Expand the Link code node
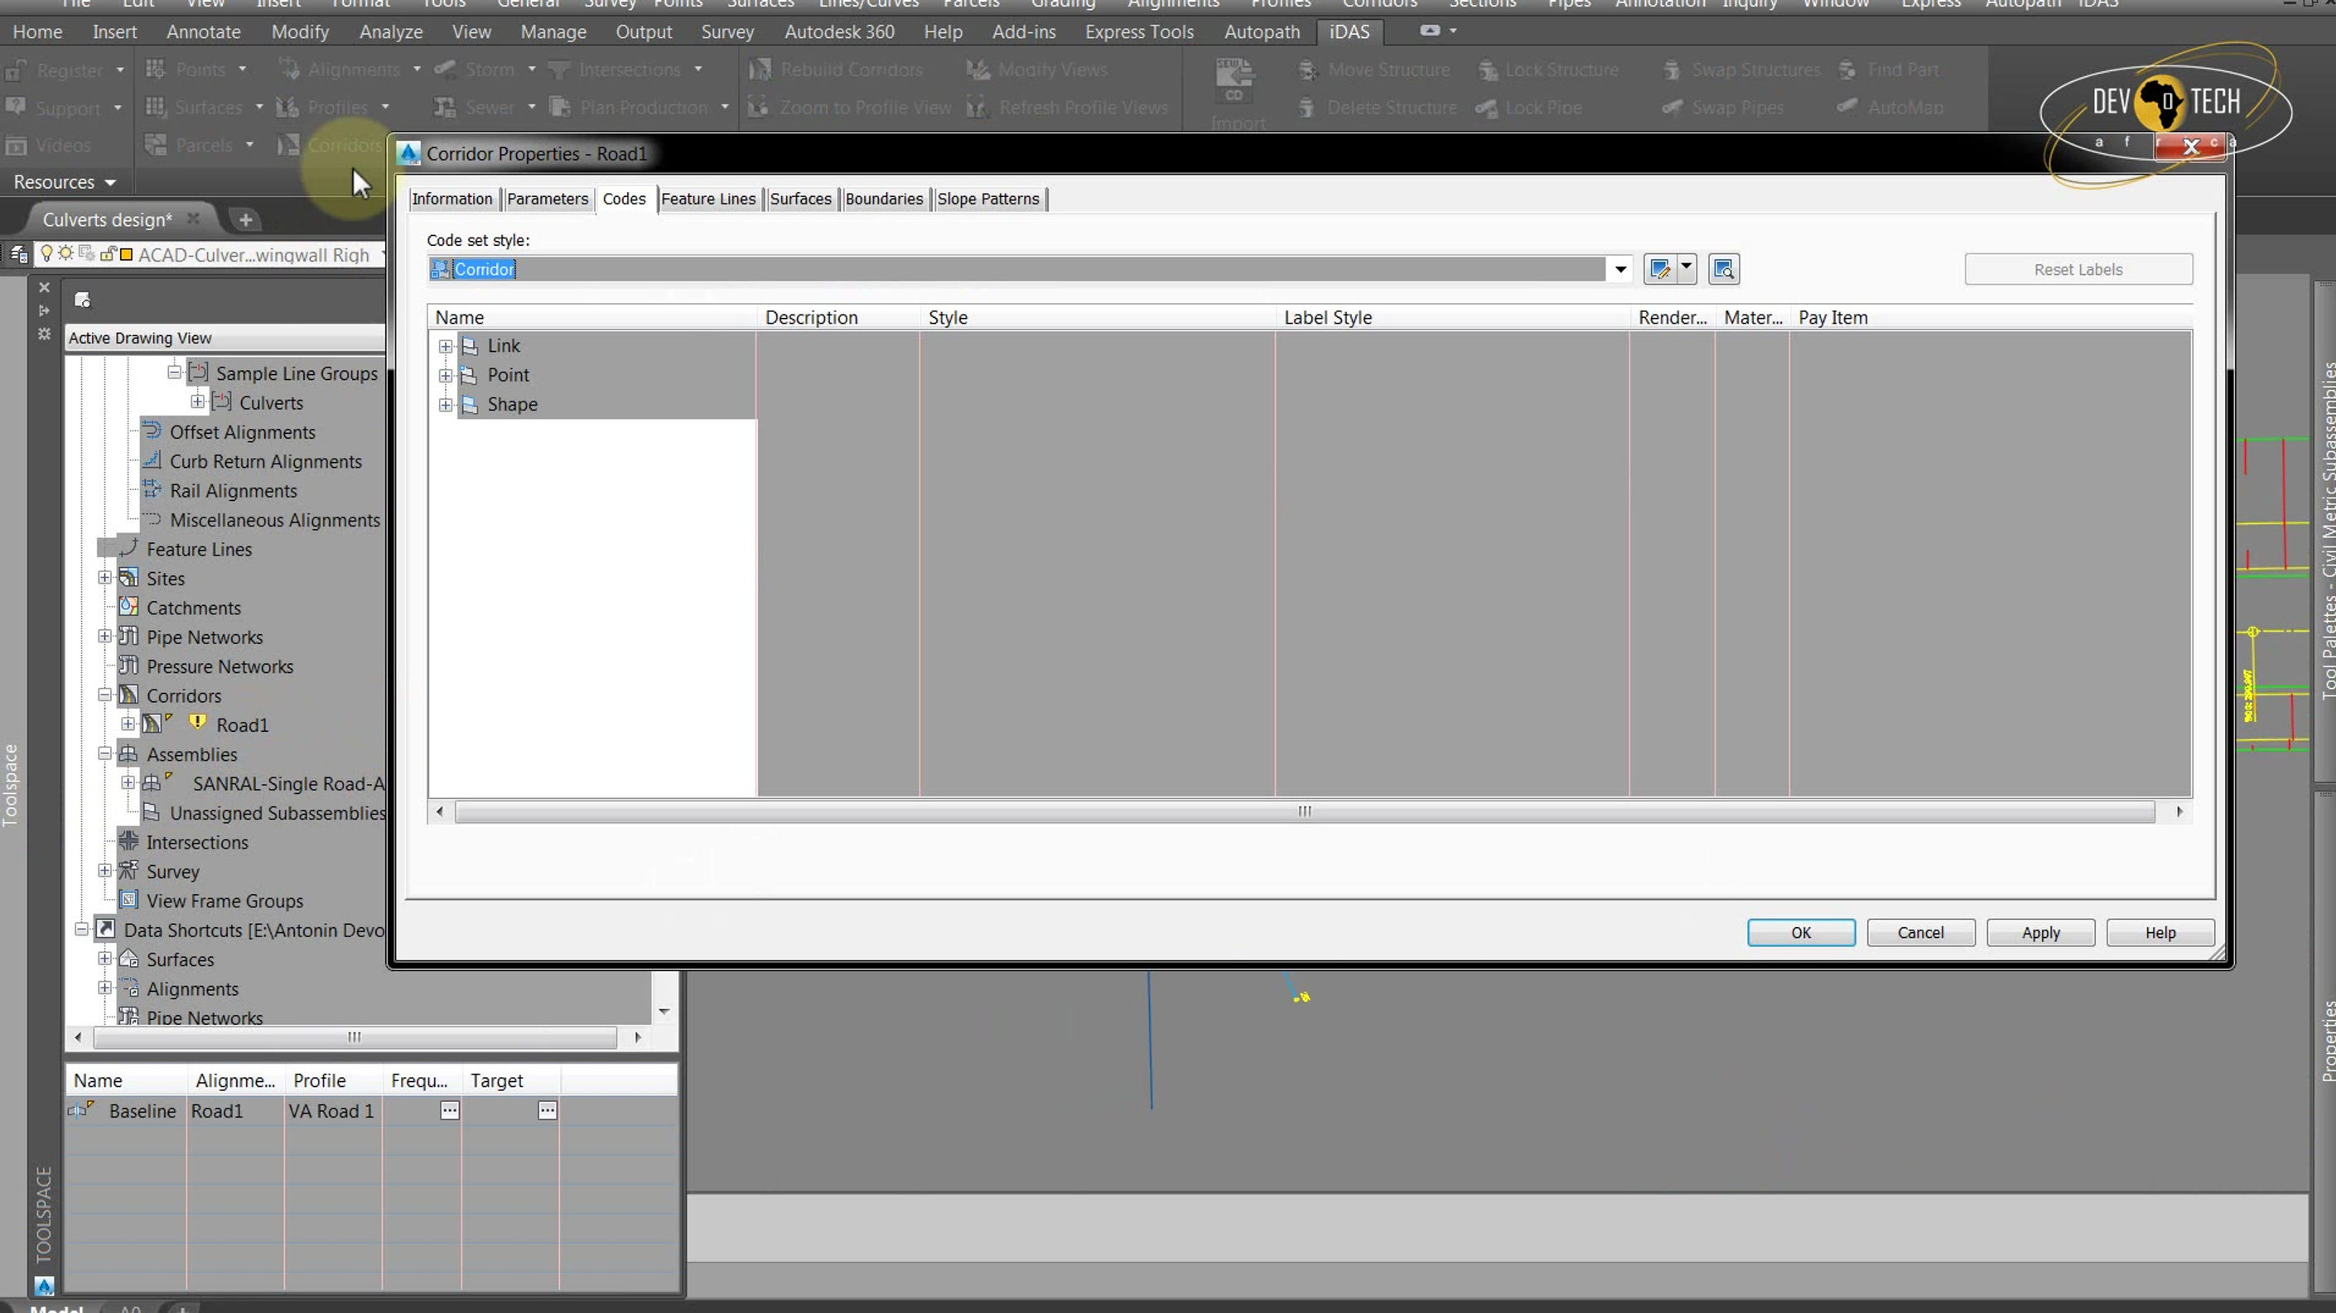This screenshot has width=2336, height=1313. [446, 346]
